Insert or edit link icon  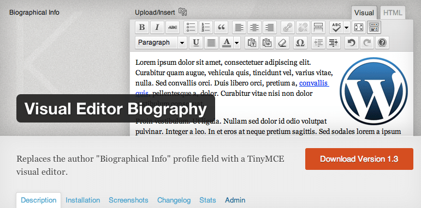[x=288, y=27]
